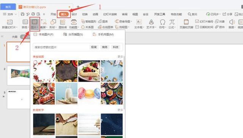The image size is (243, 138).
Task: Click the Table (表格) insert icon
Action: click(x=25, y=22)
